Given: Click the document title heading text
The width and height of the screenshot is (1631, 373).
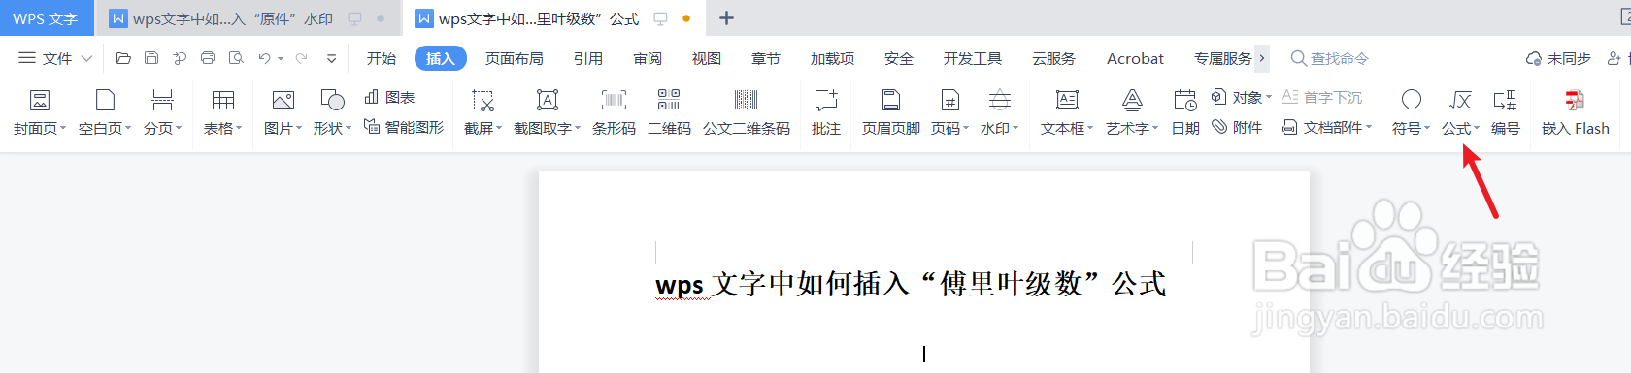Looking at the screenshot, I should pos(911,284).
